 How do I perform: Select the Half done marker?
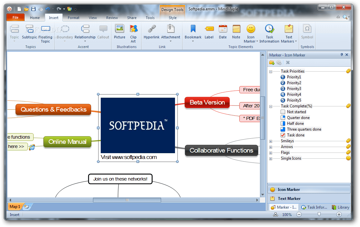292,123
